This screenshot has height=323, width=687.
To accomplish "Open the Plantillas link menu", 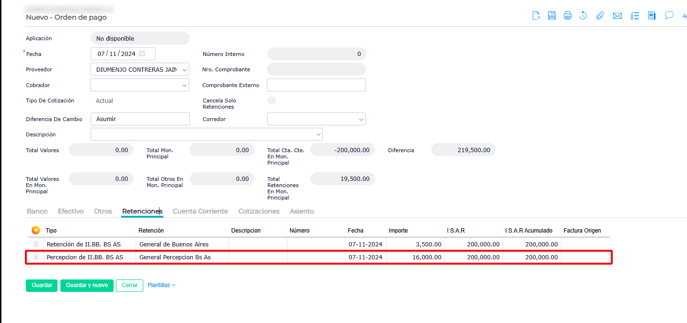I will [161, 285].
